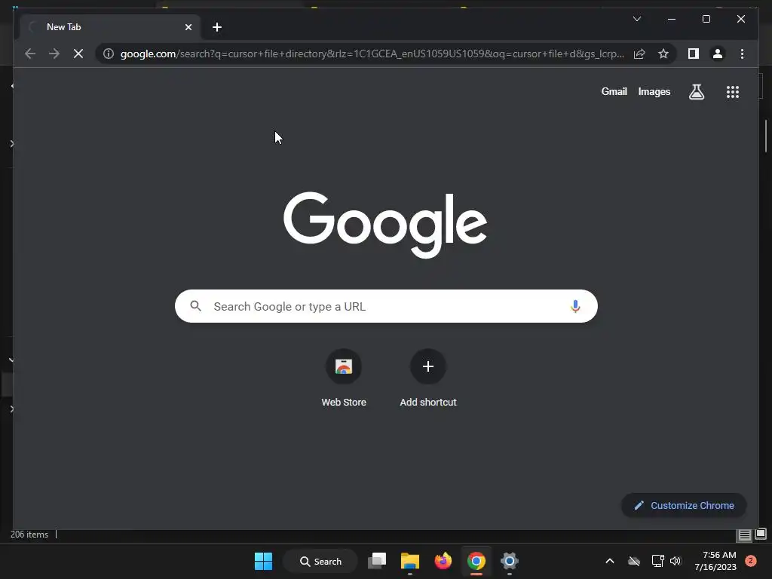Viewport: 772px width, 579px height.
Task: Open the notification badge showing 2
Action: pos(751,561)
